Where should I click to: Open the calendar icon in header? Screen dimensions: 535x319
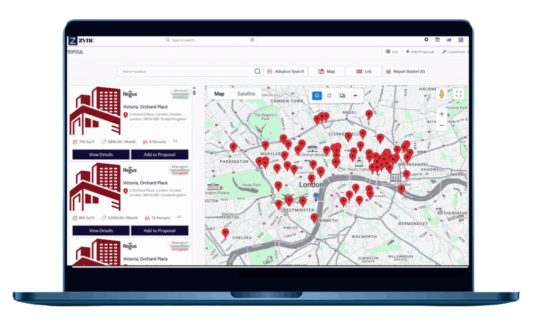coord(437,40)
